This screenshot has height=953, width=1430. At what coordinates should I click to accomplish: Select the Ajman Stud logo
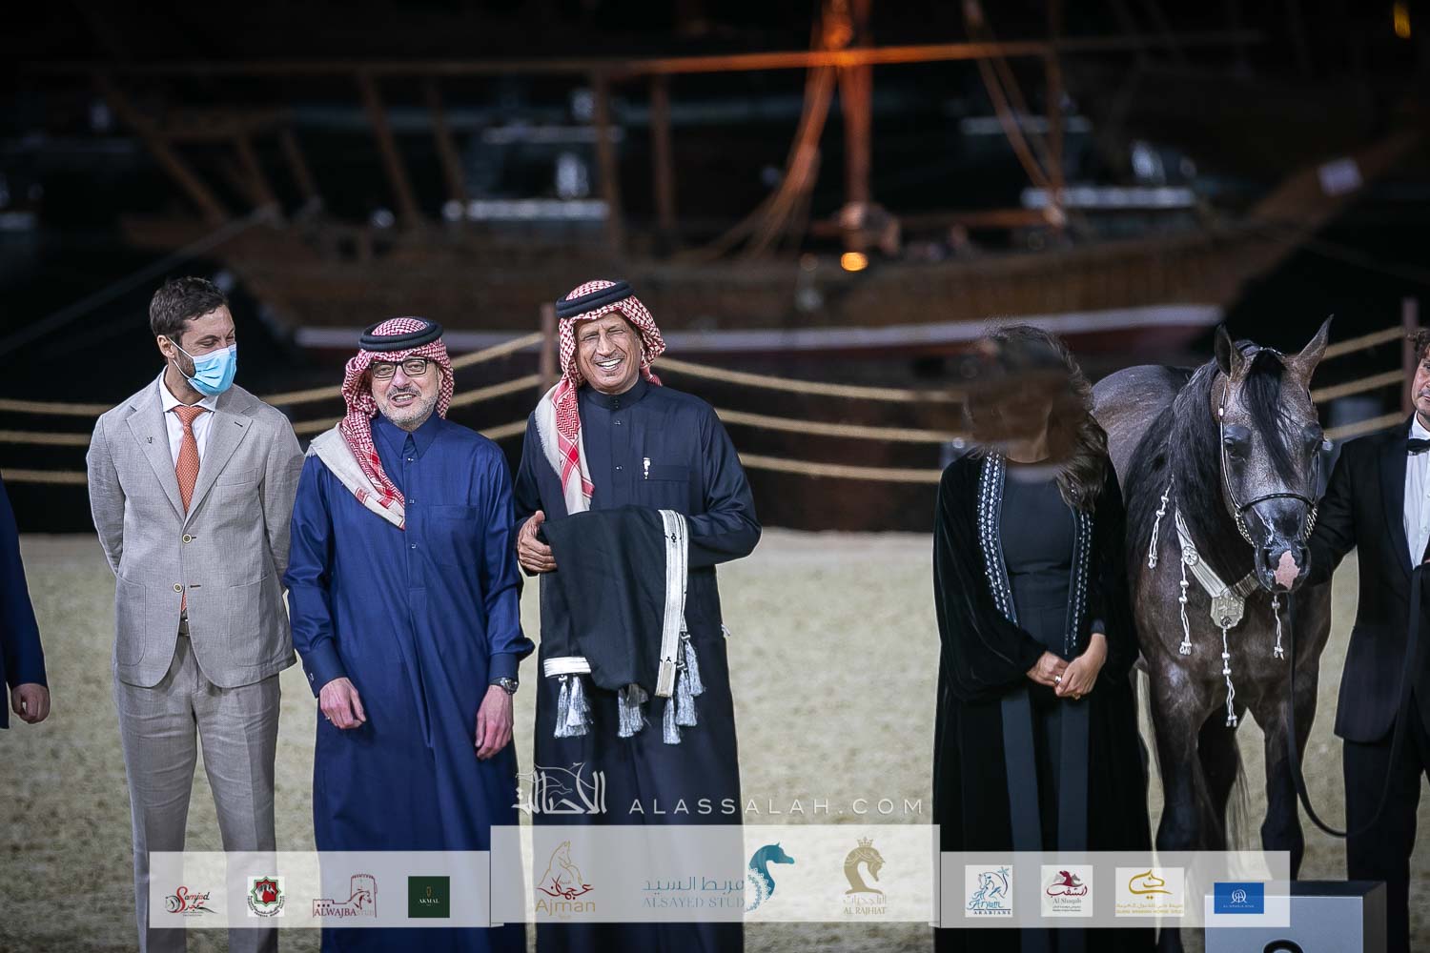[566, 881]
